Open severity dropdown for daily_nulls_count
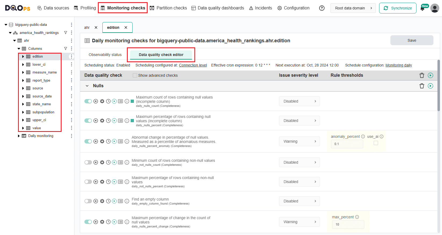The image size is (442, 235). tap(300, 101)
